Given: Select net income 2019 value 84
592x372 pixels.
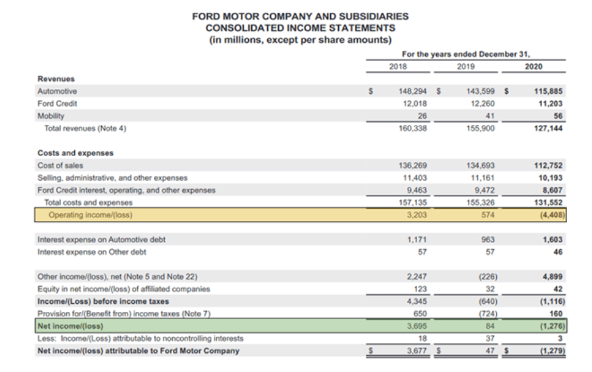Looking at the screenshot, I should click(x=490, y=326).
